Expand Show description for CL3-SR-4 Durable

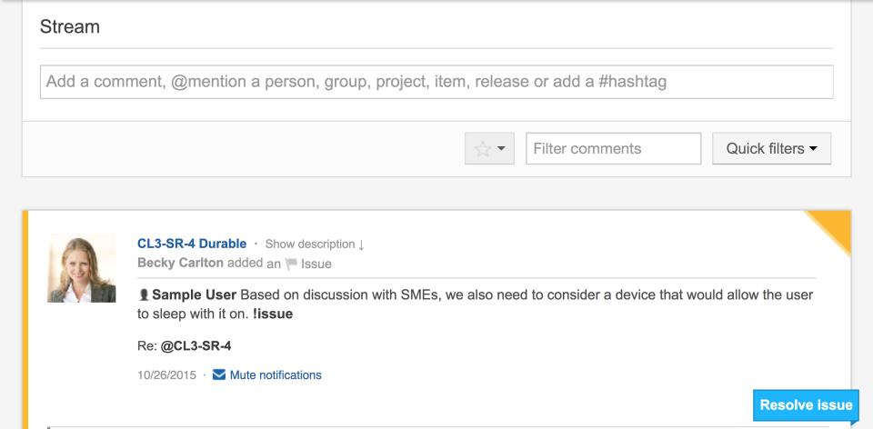[x=315, y=244]
